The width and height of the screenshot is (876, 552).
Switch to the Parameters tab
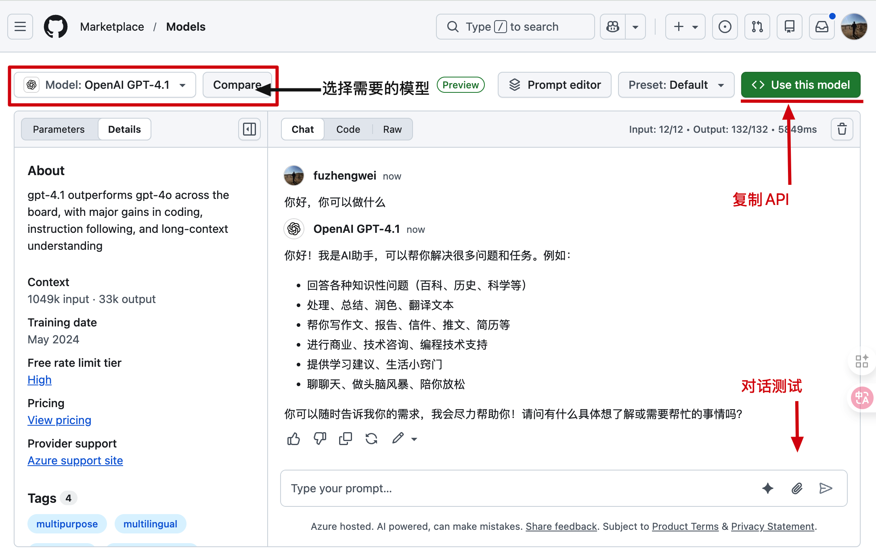tap(59, 130)
